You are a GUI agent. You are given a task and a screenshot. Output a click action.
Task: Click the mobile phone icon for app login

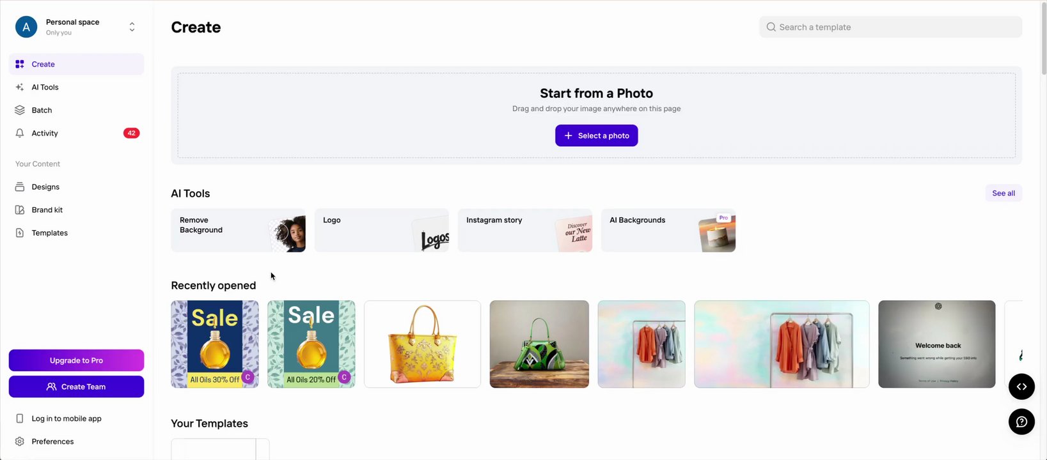20,418
